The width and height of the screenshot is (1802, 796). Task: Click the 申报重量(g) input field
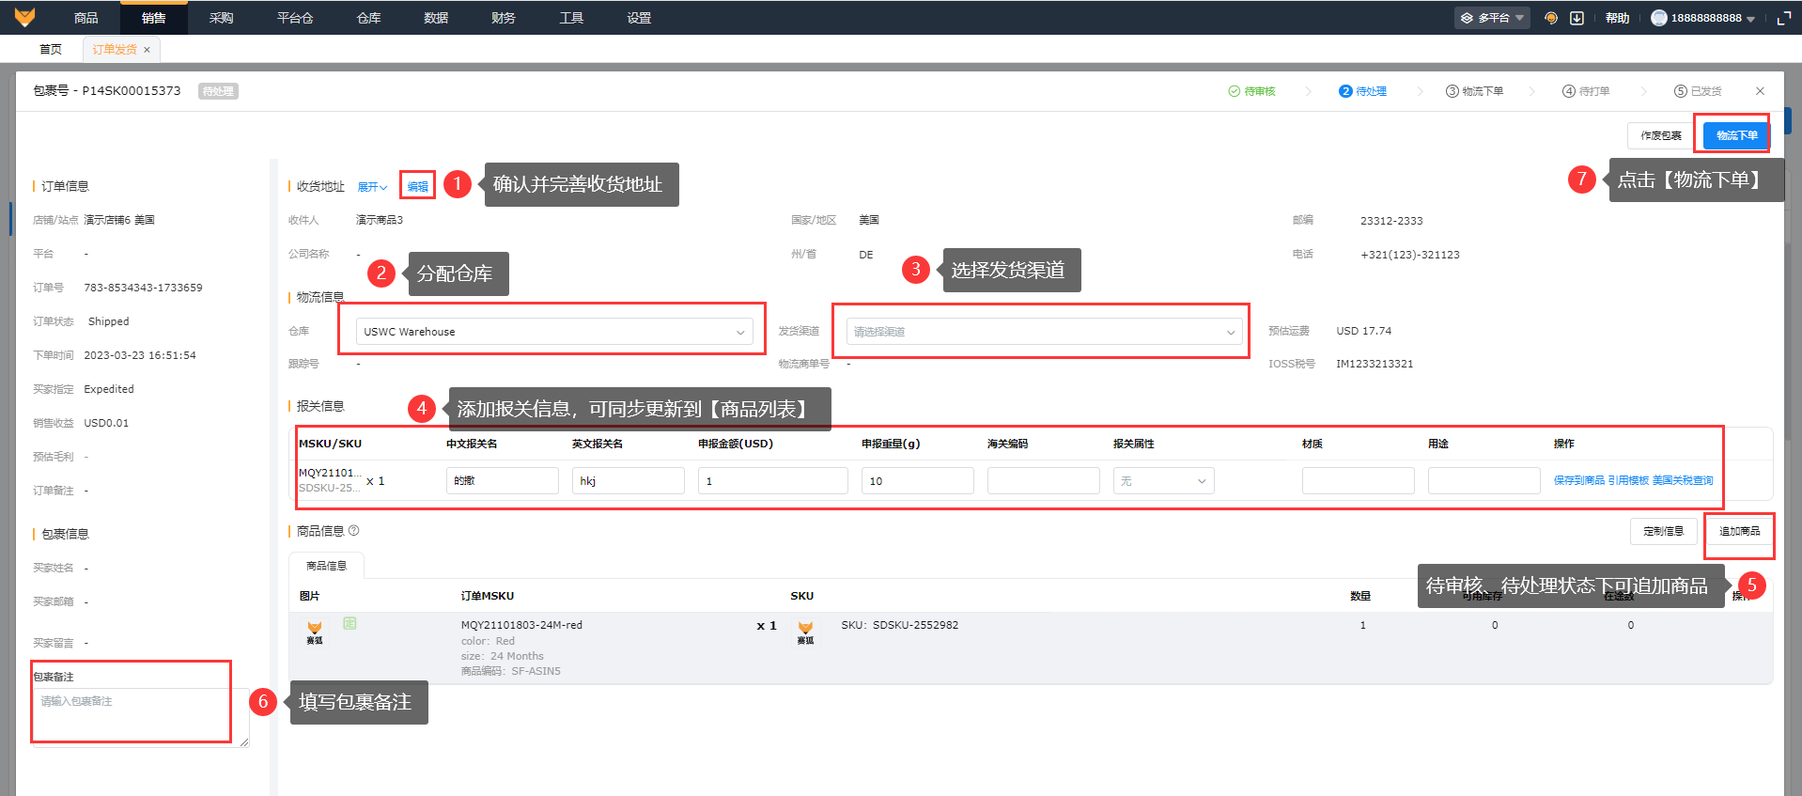point(918,481)
